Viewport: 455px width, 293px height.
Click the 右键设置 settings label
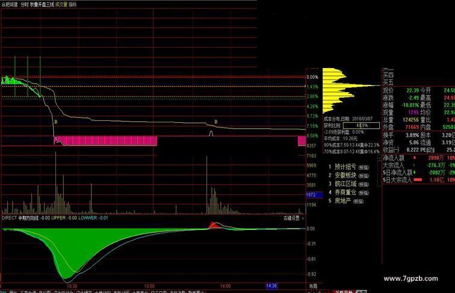click(291, 218)
